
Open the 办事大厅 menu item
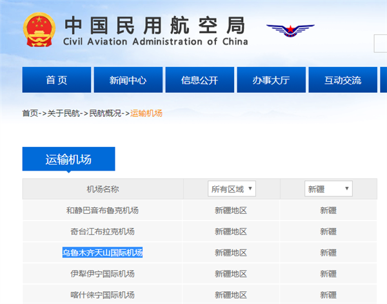pyautogui.click(x=272, y=80)
